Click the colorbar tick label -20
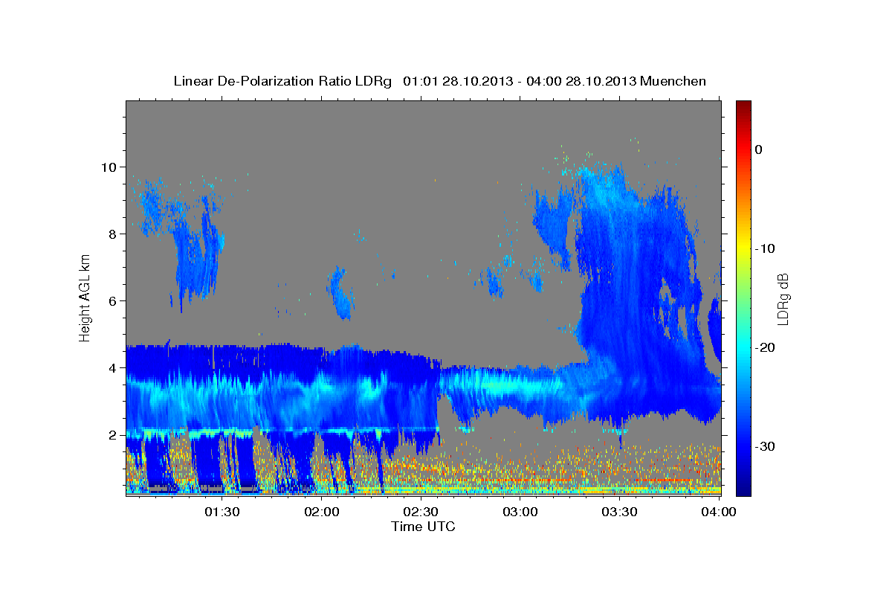The height and width of the screenshot is (595, 892). coord(765,347)
